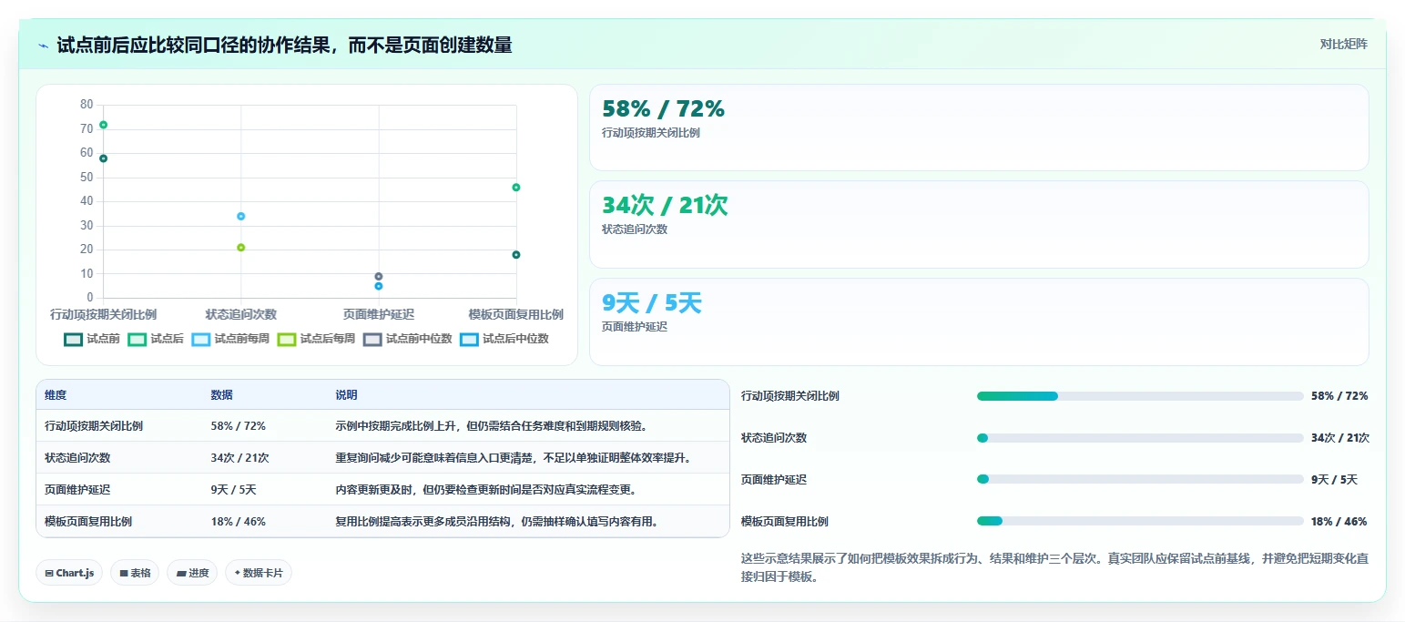Select the 58% / 72% data card

pyautogui.click(x=979, y=127)
